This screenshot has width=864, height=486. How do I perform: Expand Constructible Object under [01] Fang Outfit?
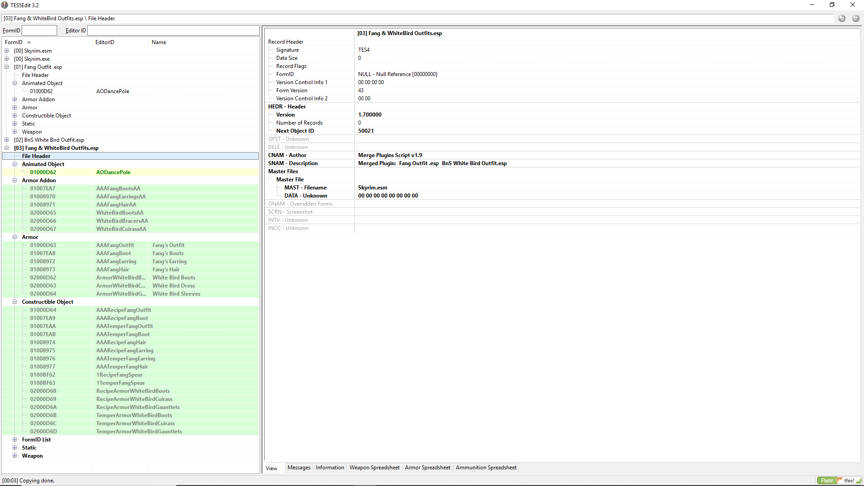[15, 116]
